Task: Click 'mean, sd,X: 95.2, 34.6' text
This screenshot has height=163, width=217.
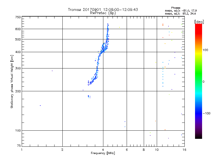Action: pos(180,14)
